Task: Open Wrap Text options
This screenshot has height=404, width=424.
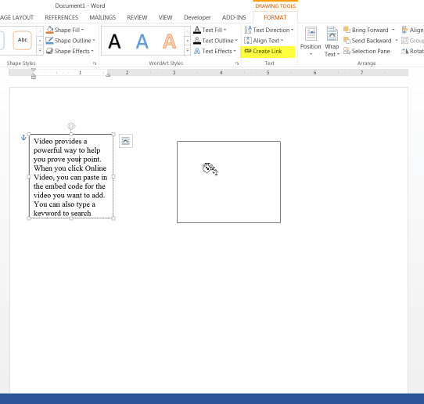Action: point(332,42)
